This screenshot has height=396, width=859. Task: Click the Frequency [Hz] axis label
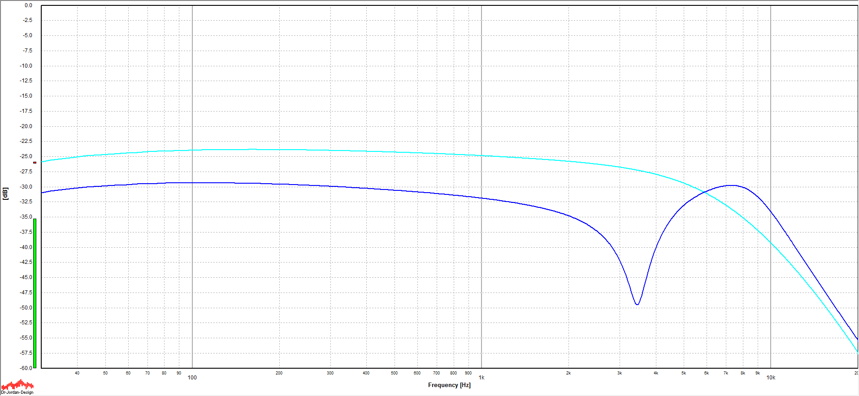point(449,385)
